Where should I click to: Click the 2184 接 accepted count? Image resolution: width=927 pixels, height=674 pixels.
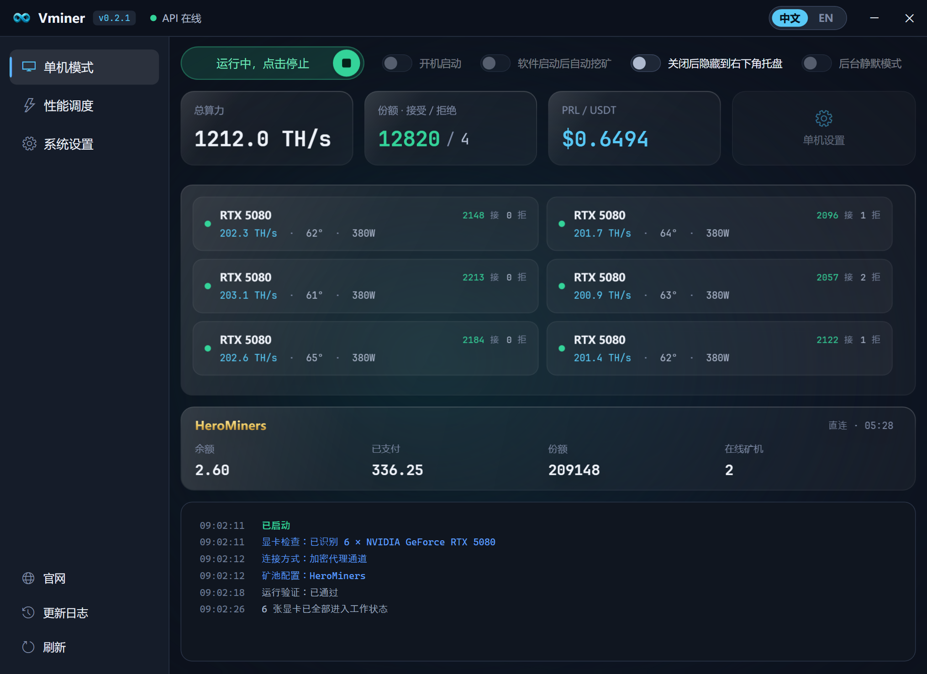point(480,340)
